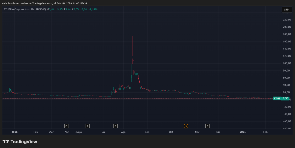Click the earnings marker near Abr
Screen dimensions: 295x148
tap(66, 126)
